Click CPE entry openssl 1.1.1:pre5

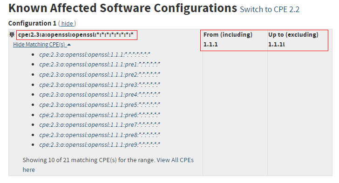(x=100, y=105)
